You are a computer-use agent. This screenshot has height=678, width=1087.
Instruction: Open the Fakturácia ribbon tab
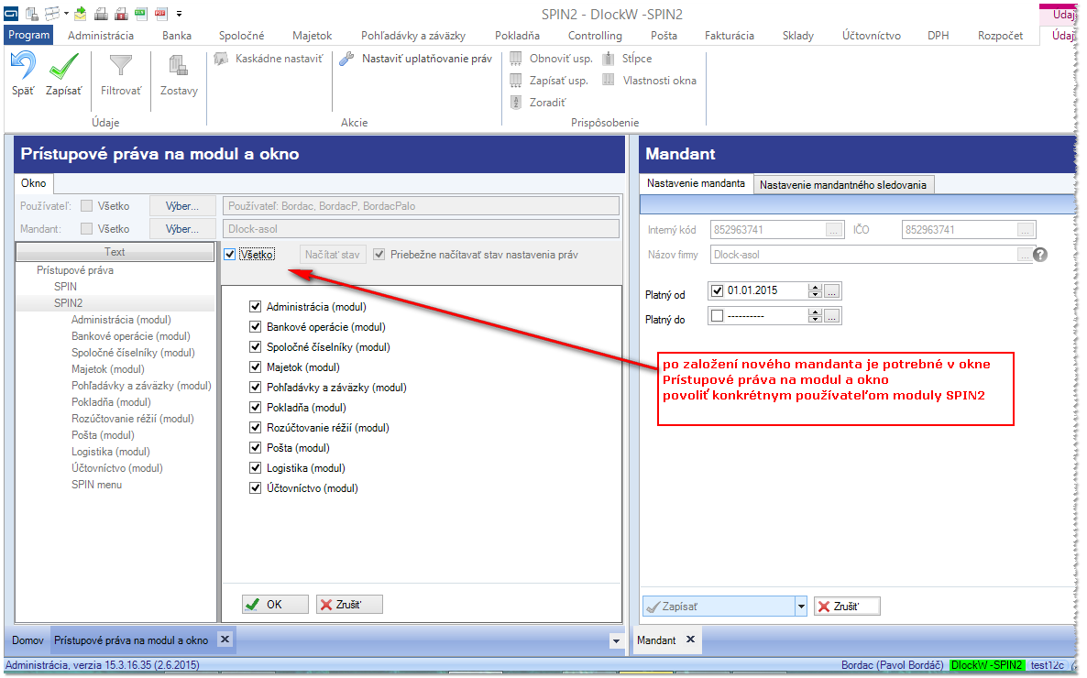(x=730, y=36)
